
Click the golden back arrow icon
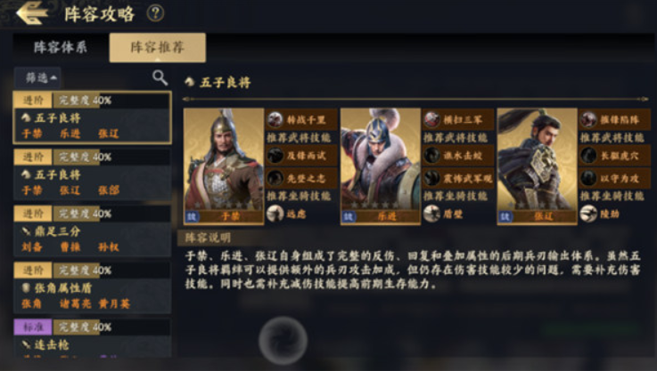click(x=32, y=13)
